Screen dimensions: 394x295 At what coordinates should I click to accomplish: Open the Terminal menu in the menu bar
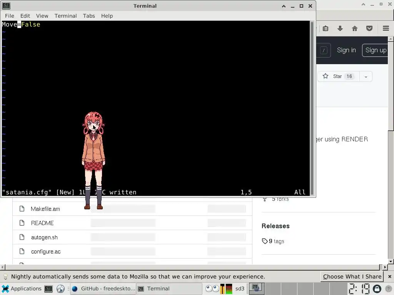coord(65,16)
